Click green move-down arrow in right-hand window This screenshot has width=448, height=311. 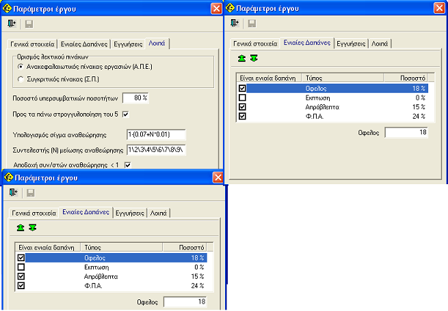(254, 59)
